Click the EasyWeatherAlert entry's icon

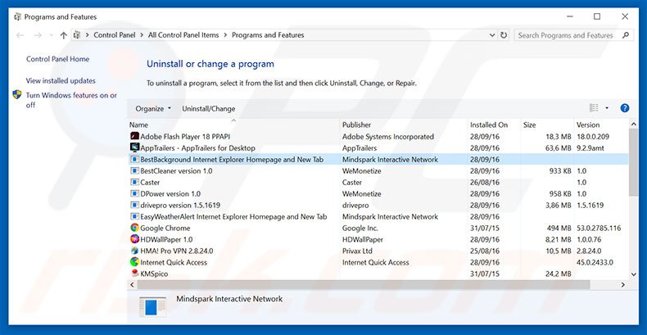134,216
